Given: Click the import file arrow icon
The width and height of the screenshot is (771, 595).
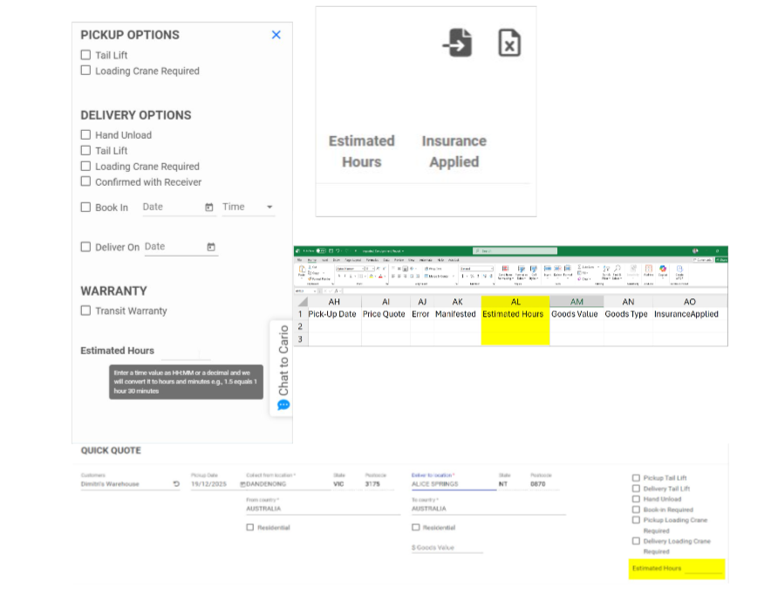Looking at the screenshot, I should tap(457, 43).
